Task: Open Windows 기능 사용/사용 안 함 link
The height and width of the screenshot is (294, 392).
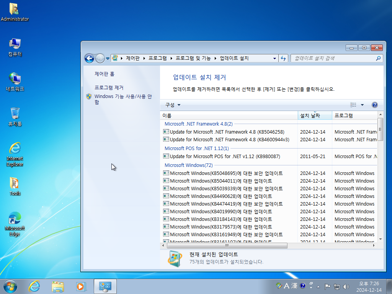Action: click(123, 99)
